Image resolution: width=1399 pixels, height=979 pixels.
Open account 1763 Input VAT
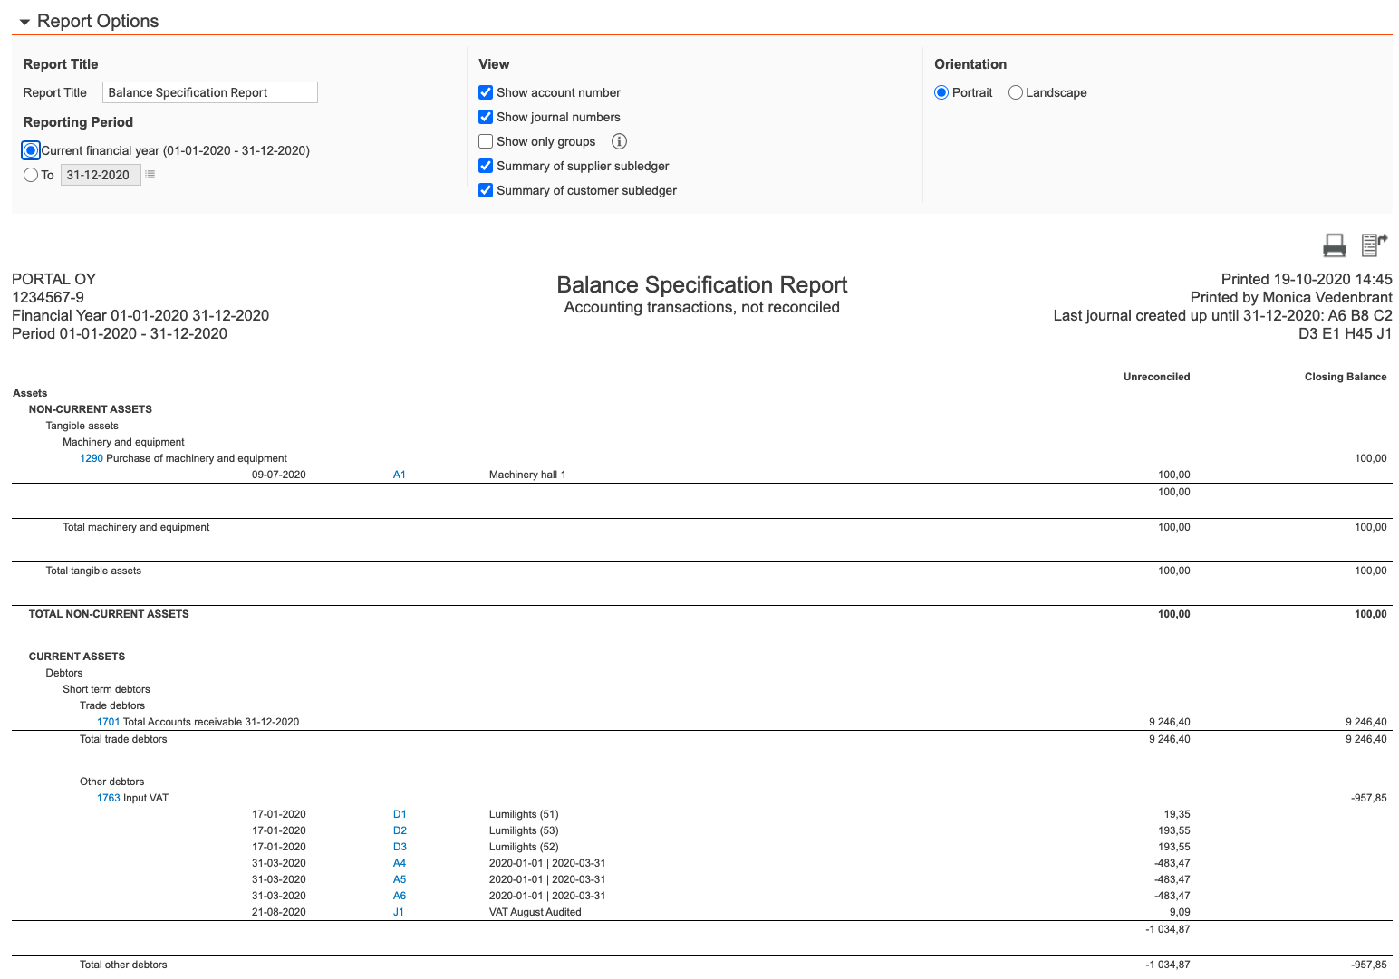point(108,798)
